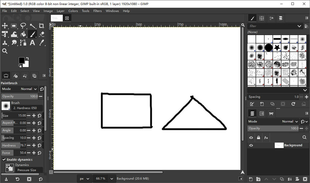The height and width of the screenshot is (183, 310).
Task: Open the Windows menu
Action: click(112, 11)
